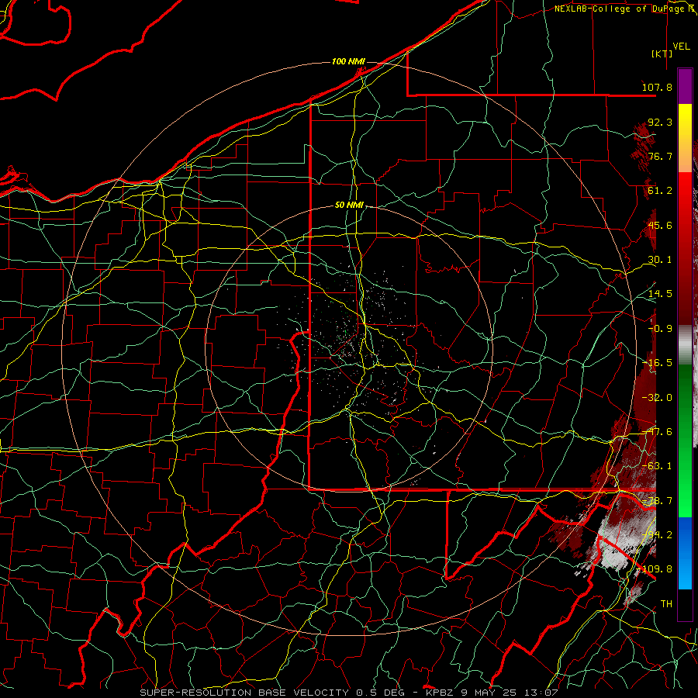Click the -47.6 value on the velocity scale
698x698 pixels.
(x=657, y=432)
